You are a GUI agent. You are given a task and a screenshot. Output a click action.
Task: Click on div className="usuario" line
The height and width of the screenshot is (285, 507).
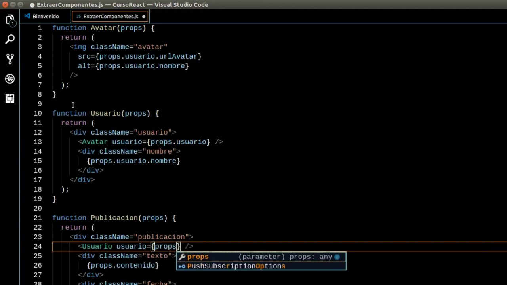click(x=123, y=132)
